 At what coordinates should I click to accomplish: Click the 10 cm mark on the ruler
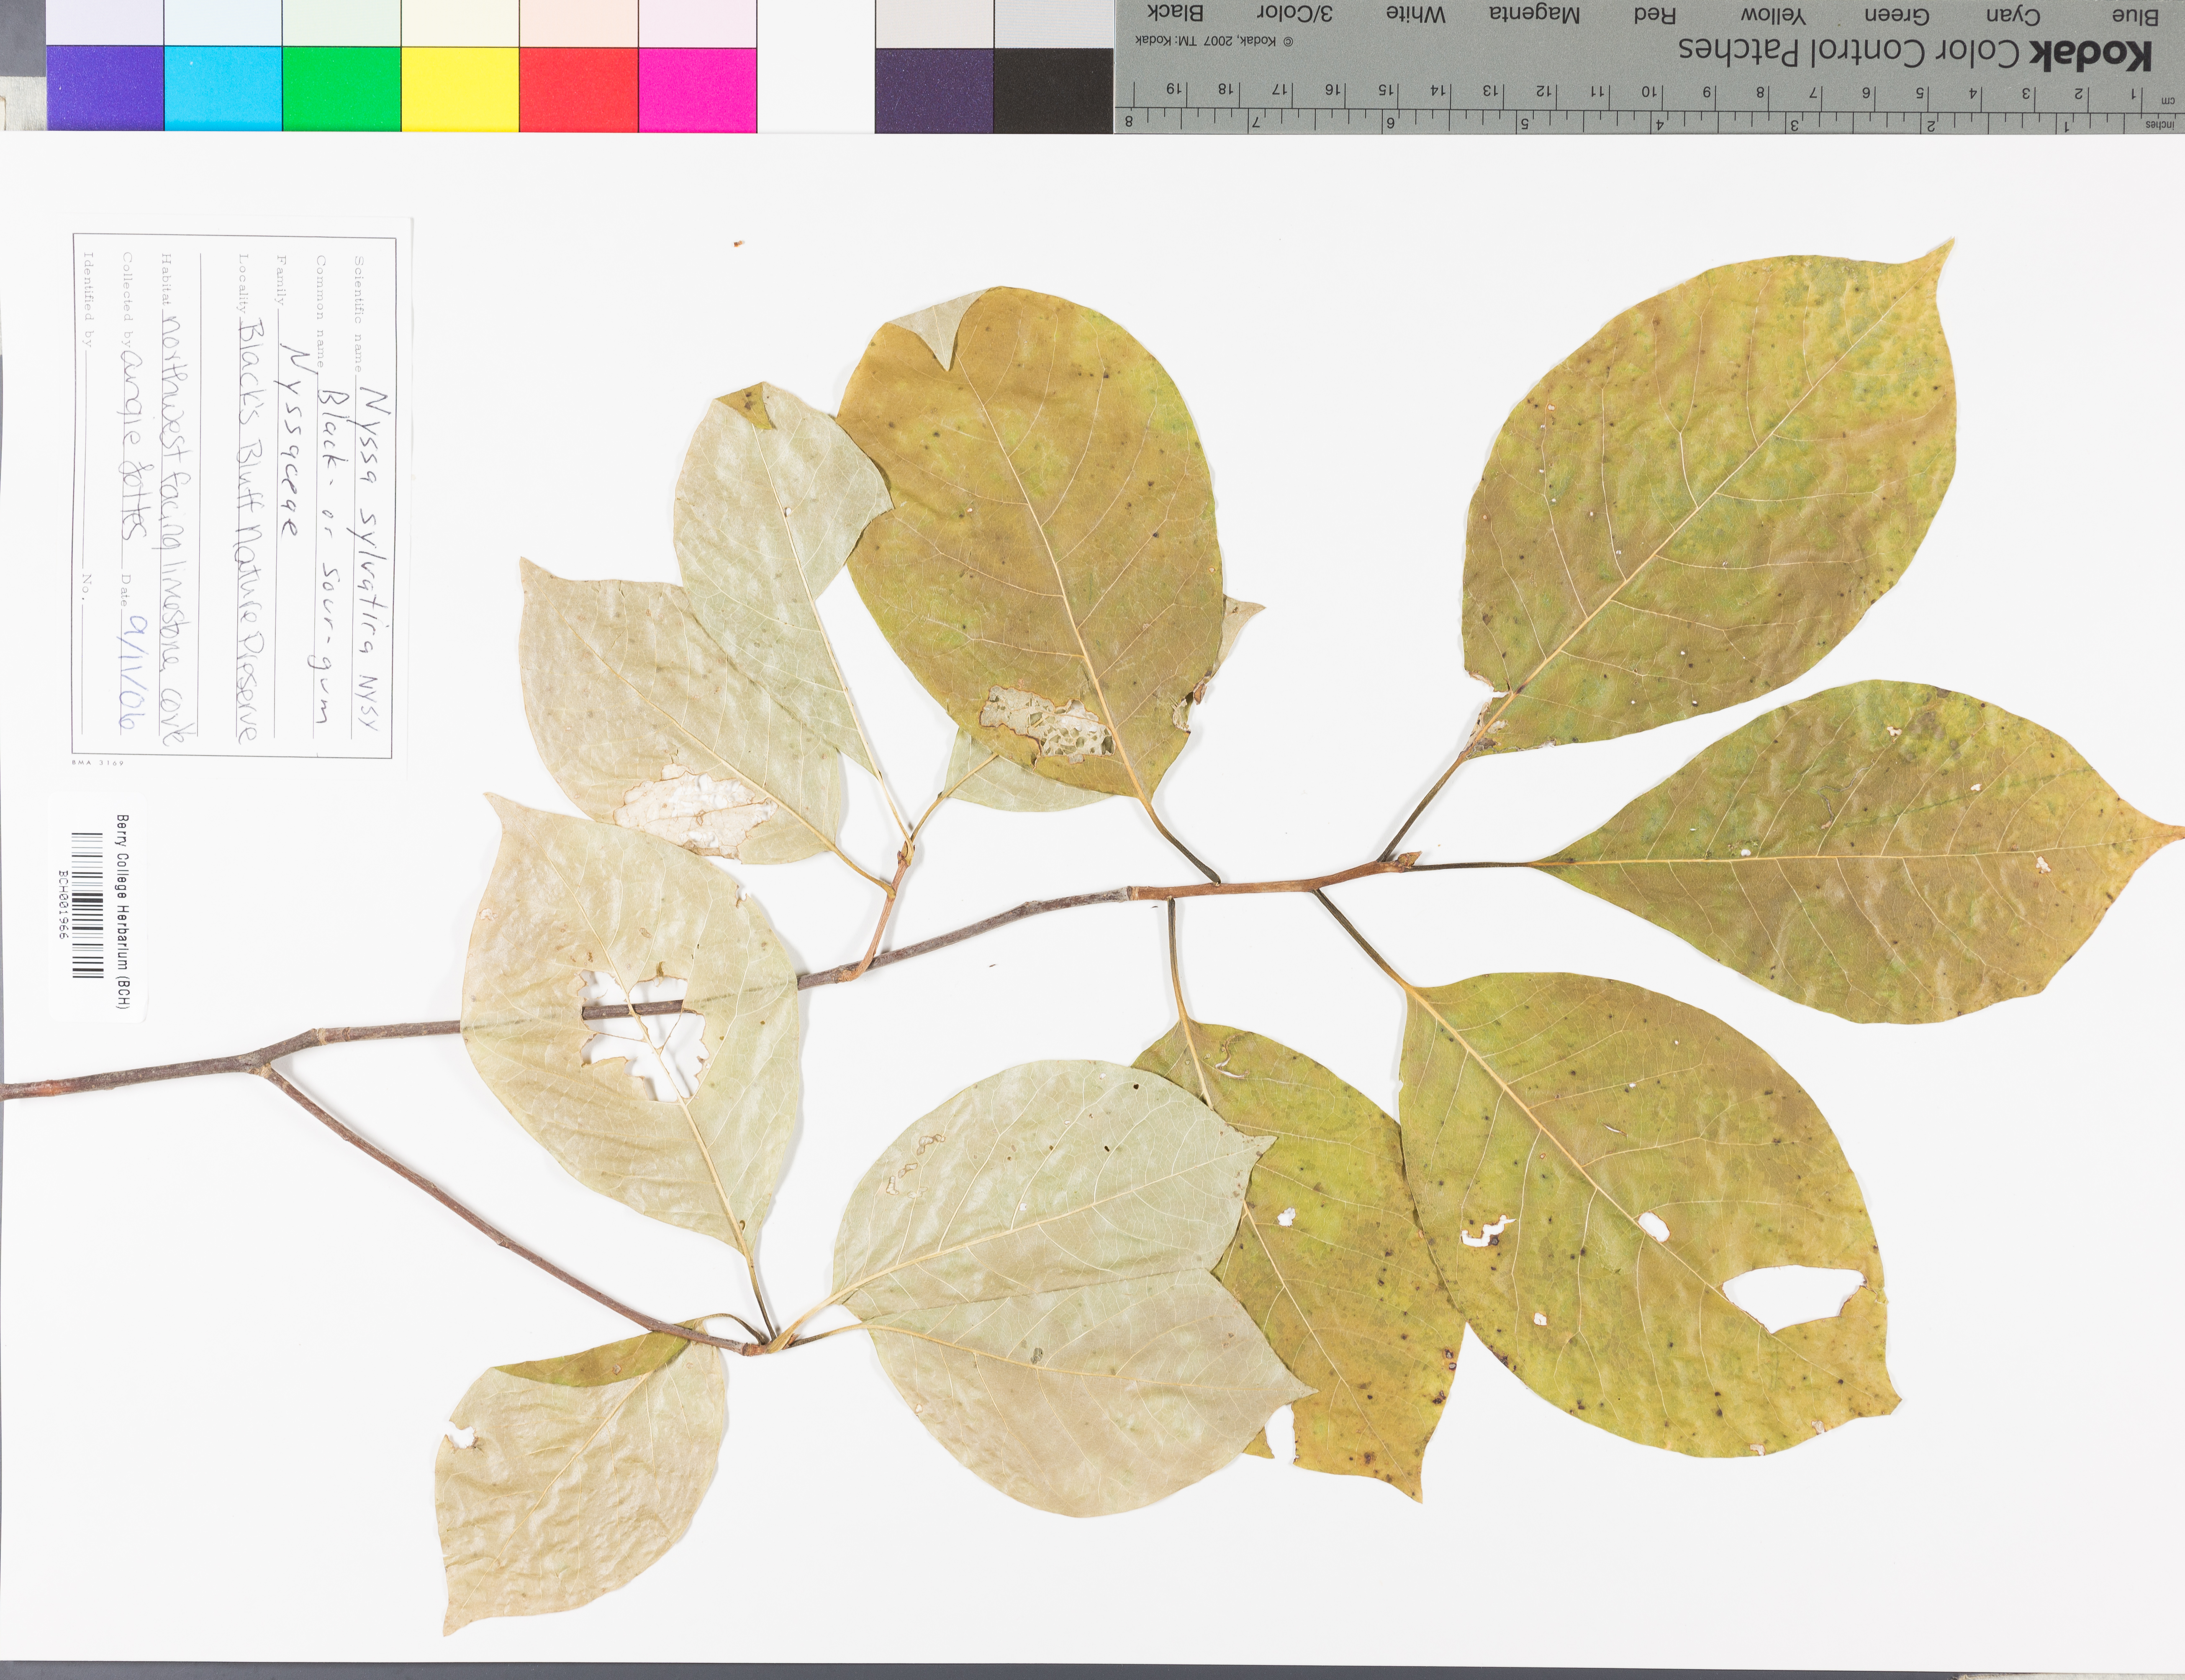click(1652, 92)
